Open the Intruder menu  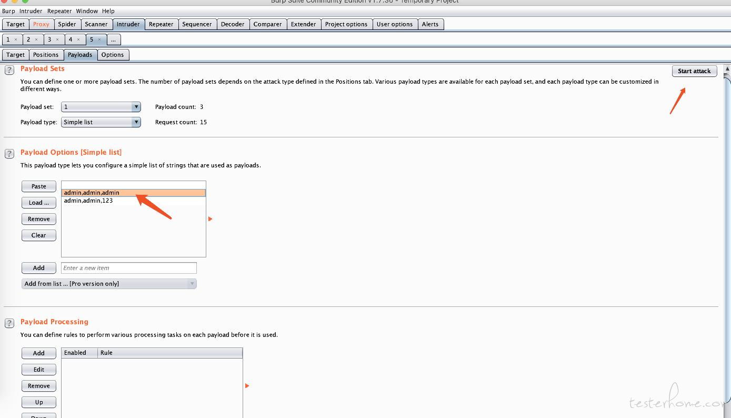(x=31, y=11)
